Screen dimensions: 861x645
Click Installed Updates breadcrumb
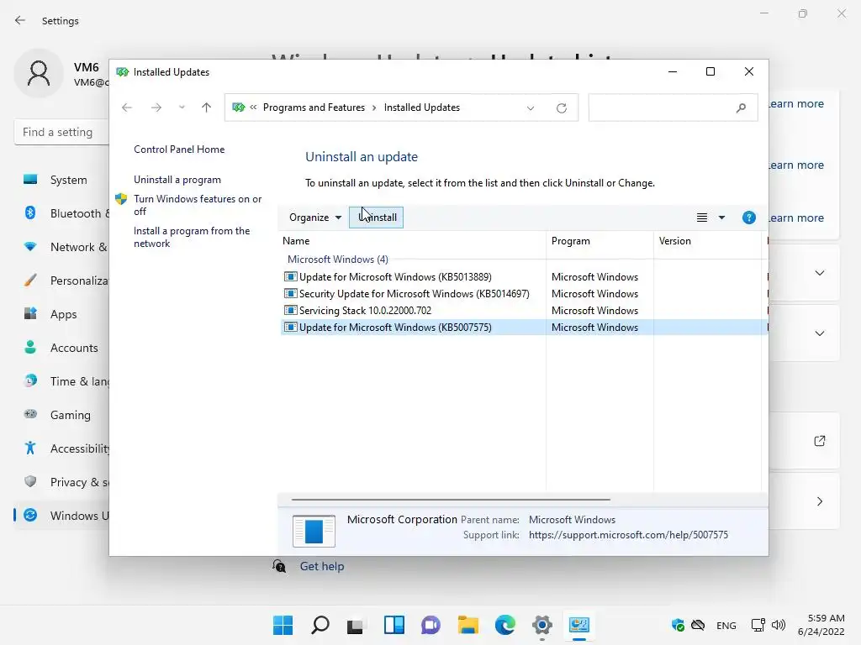click(422, 107)
